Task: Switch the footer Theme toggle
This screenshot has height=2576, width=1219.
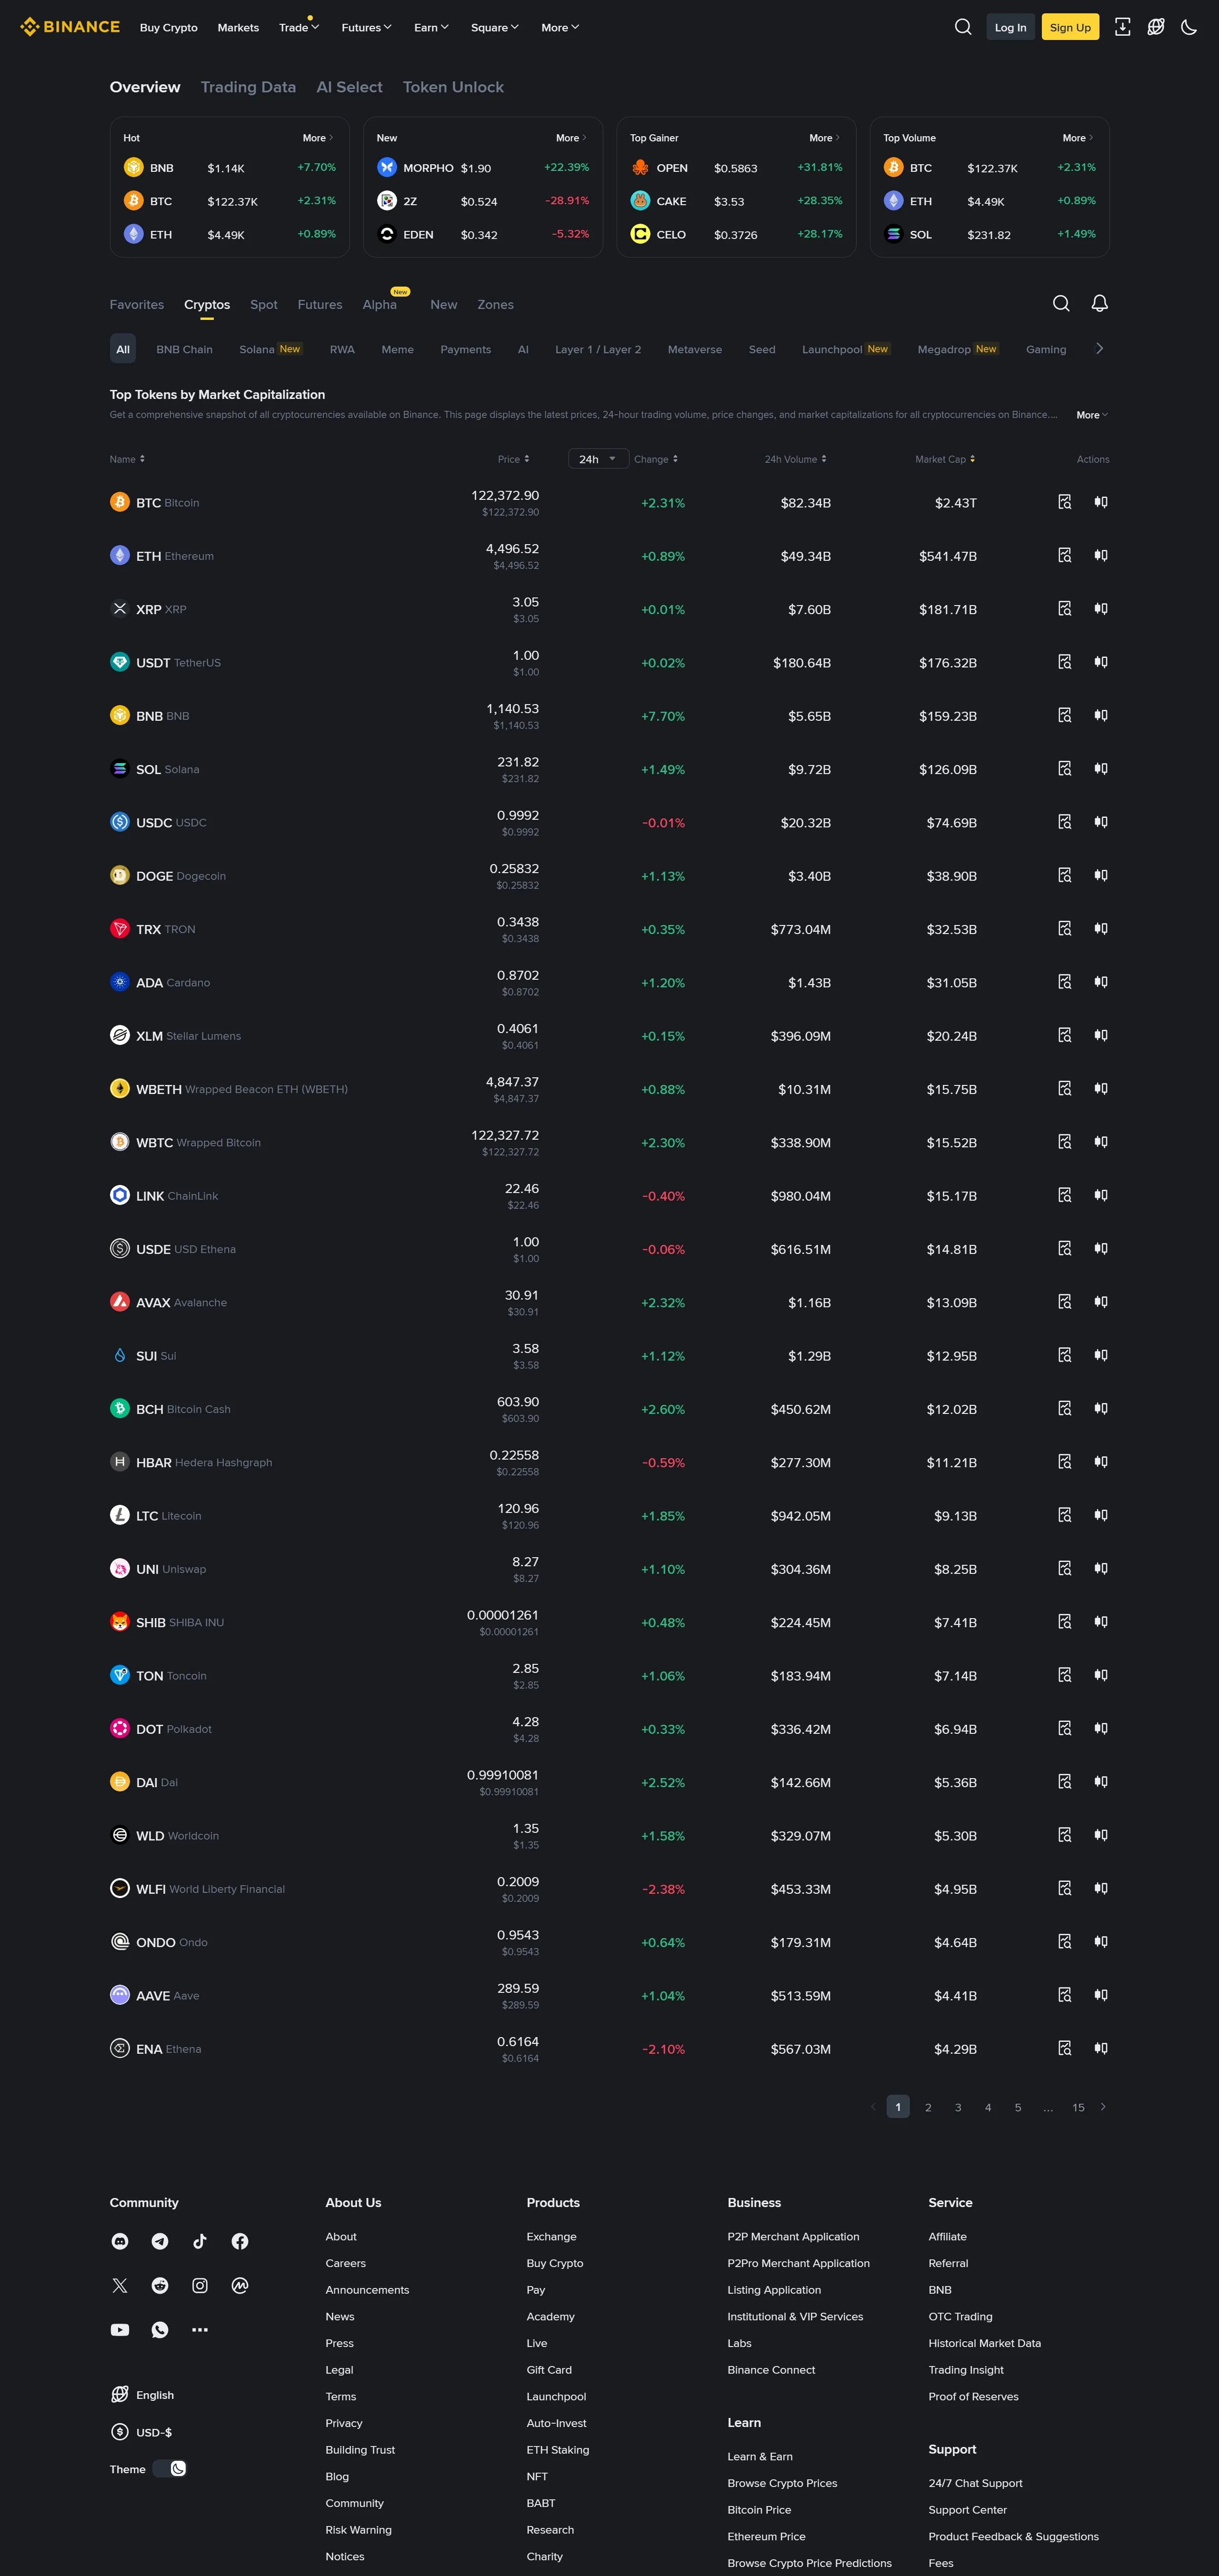Action: (171, 2468)
